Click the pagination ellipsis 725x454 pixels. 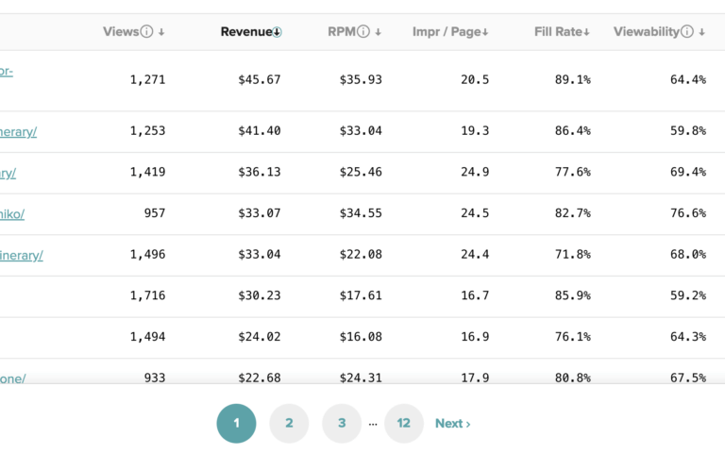coord(373,424)
